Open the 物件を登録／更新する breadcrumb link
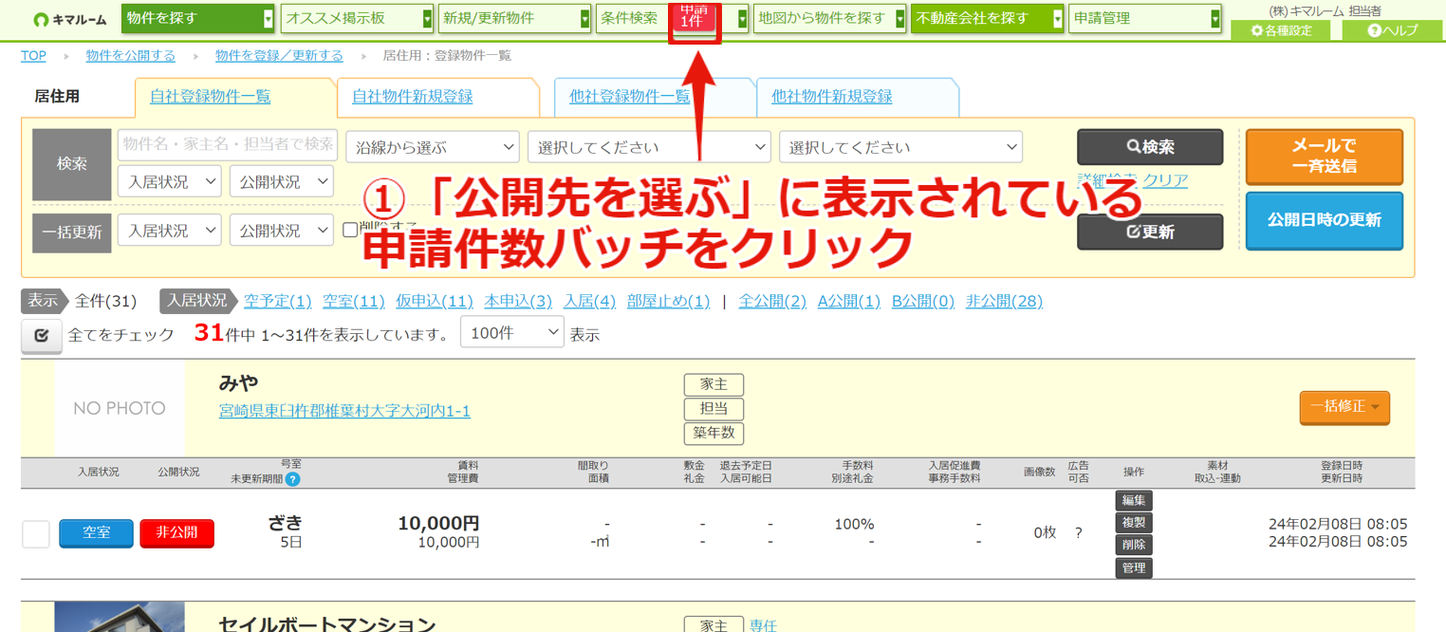The width and height of the screenshot is (1446, 632). tap(279, 56)
